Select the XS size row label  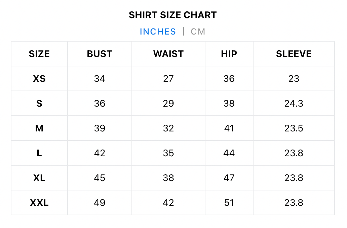tap(39, 79)
